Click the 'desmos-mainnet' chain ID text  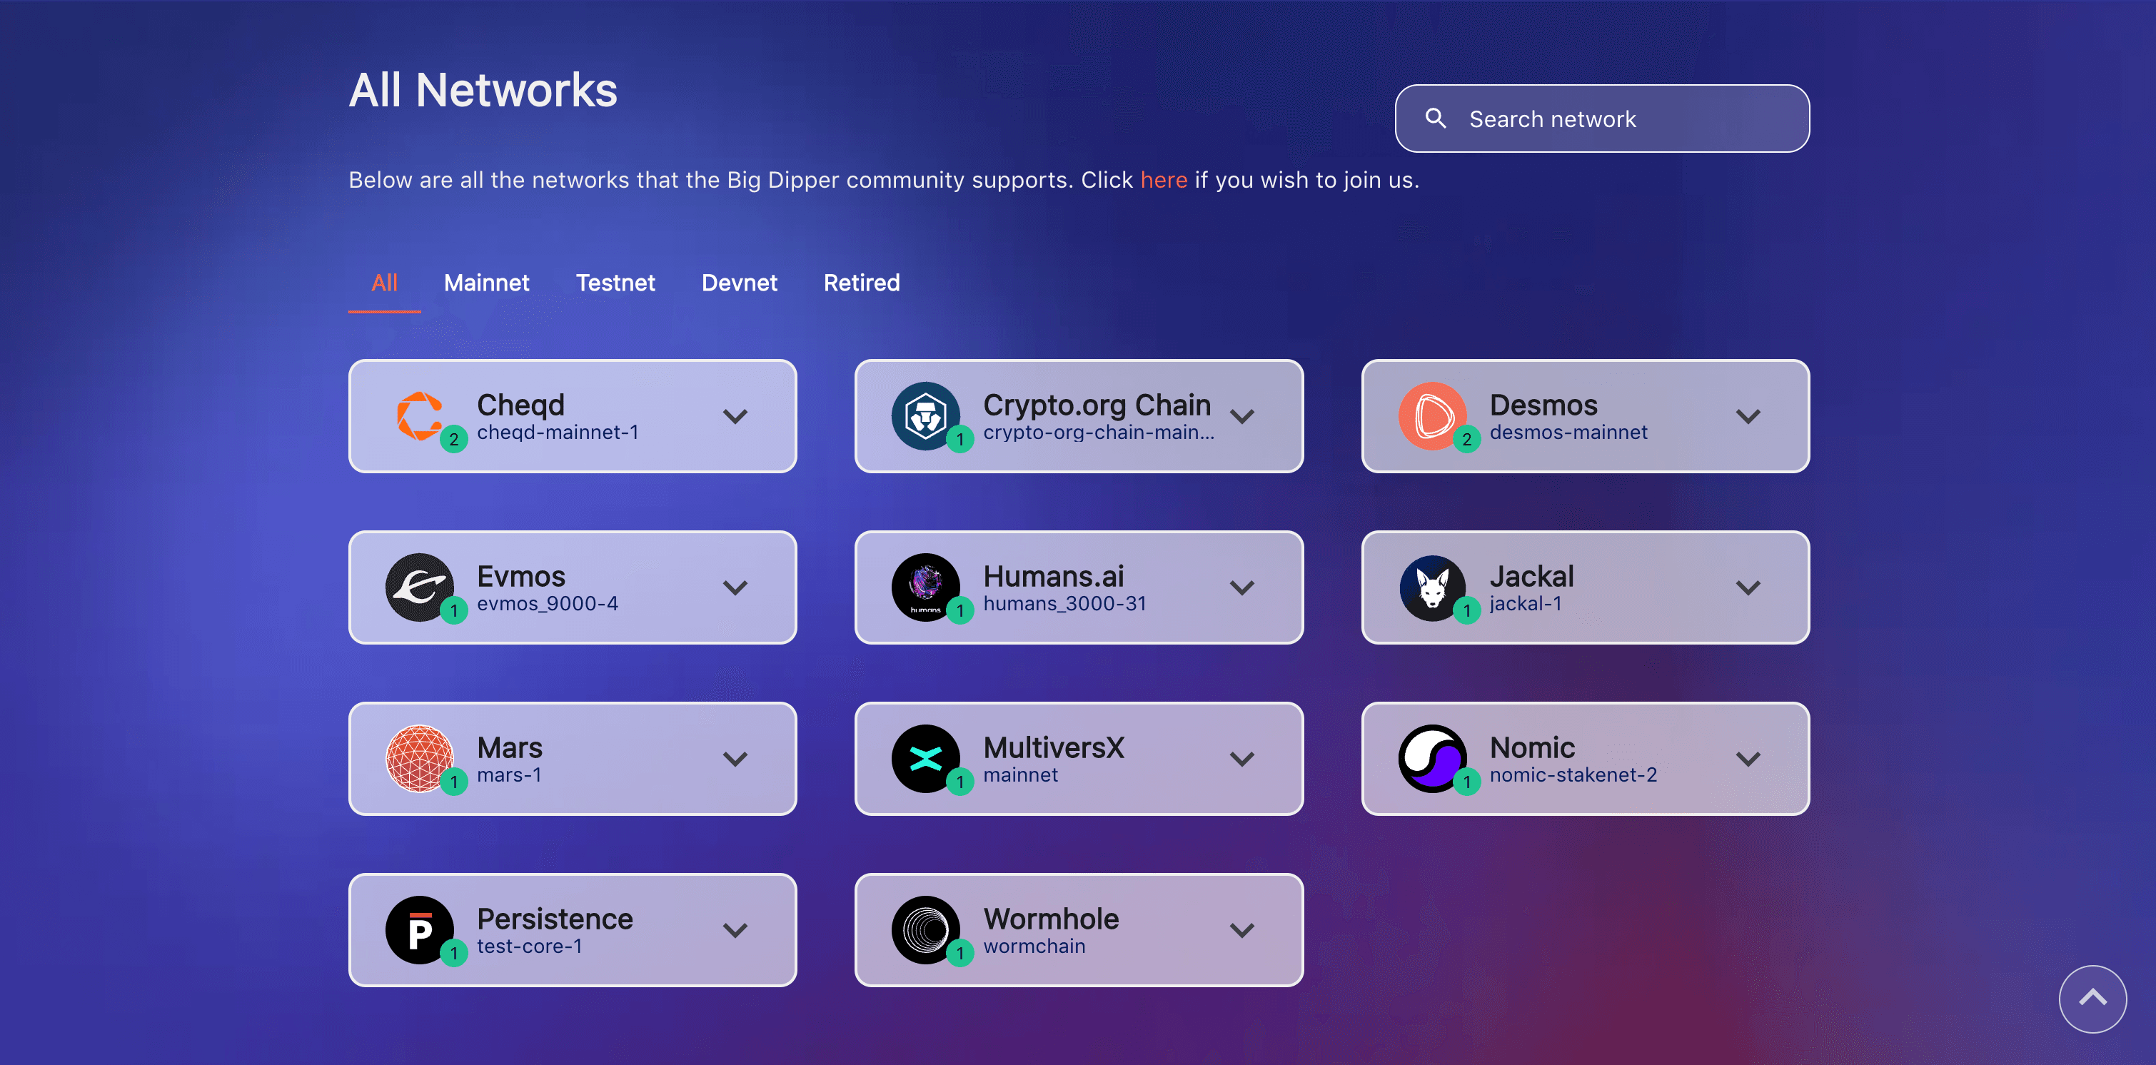click(1568, 433)
